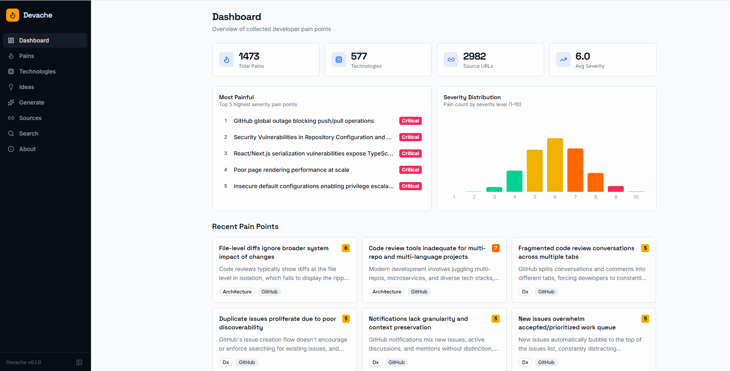Open New issues overwhelm work queue card
This screenshot has width=730, height=371.
pyautogui.click(x=584, y=340)
